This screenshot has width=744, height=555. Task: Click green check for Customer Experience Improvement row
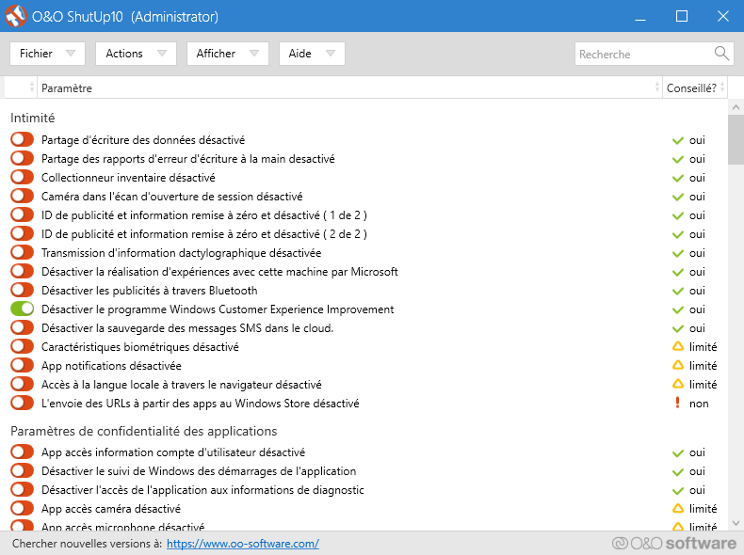point(677,310)
